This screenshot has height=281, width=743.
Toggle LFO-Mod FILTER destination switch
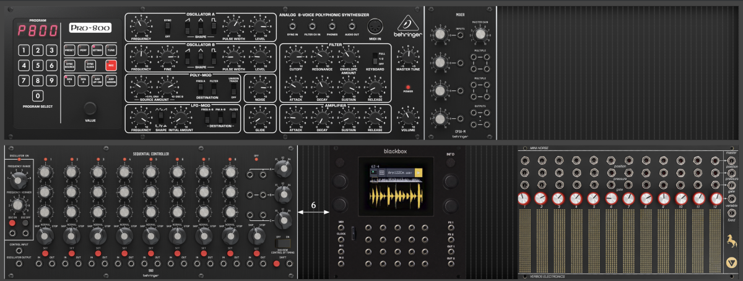tap(233, 118)
